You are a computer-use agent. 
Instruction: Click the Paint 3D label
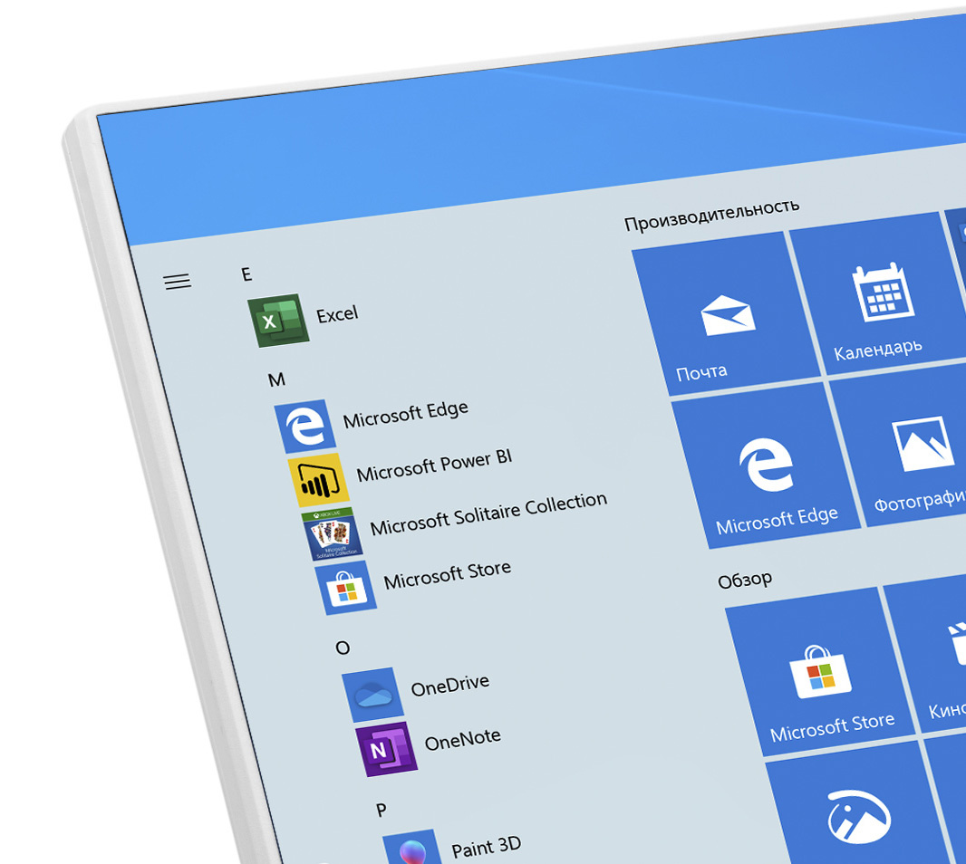[x=486, y=847]
